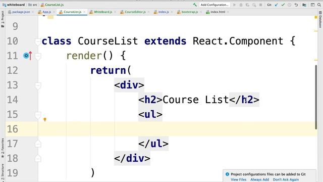The image size is (323, 182).
Task: Click the Stop square icon
Action: tap(260, 5)
